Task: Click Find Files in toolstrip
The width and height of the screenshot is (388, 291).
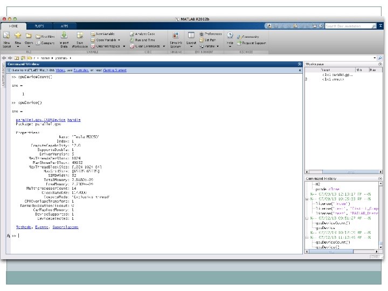Action: click(x=45, y=37)
